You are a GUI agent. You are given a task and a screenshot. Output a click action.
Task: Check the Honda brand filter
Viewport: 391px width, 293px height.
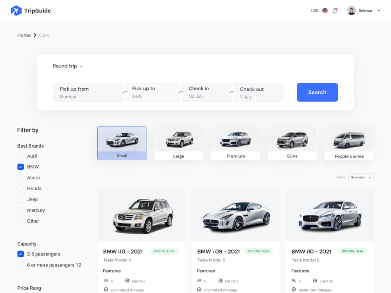point(21,188)
